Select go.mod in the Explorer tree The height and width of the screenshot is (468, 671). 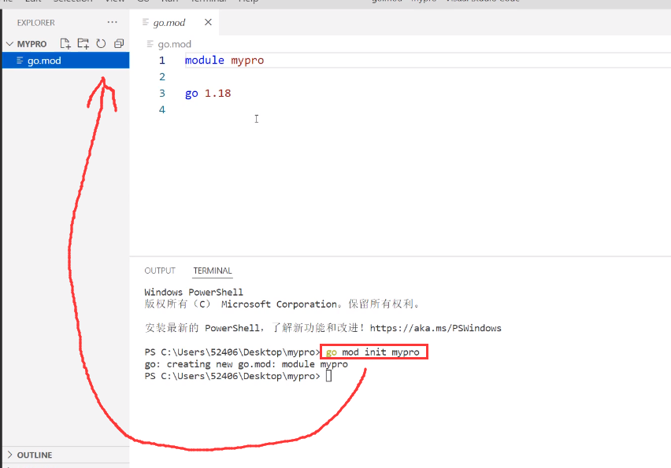coord(66,61)
